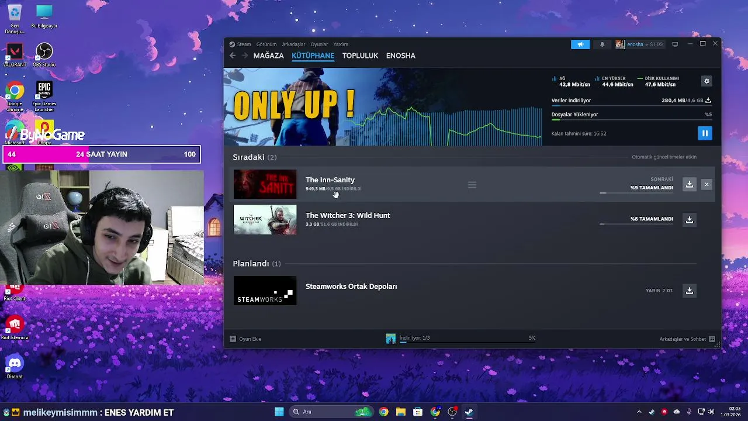The height and width of the screenshot is (421, 748).
Task: Open Arkadaşlar ve Sohbet
Action: tap(687, 339)
